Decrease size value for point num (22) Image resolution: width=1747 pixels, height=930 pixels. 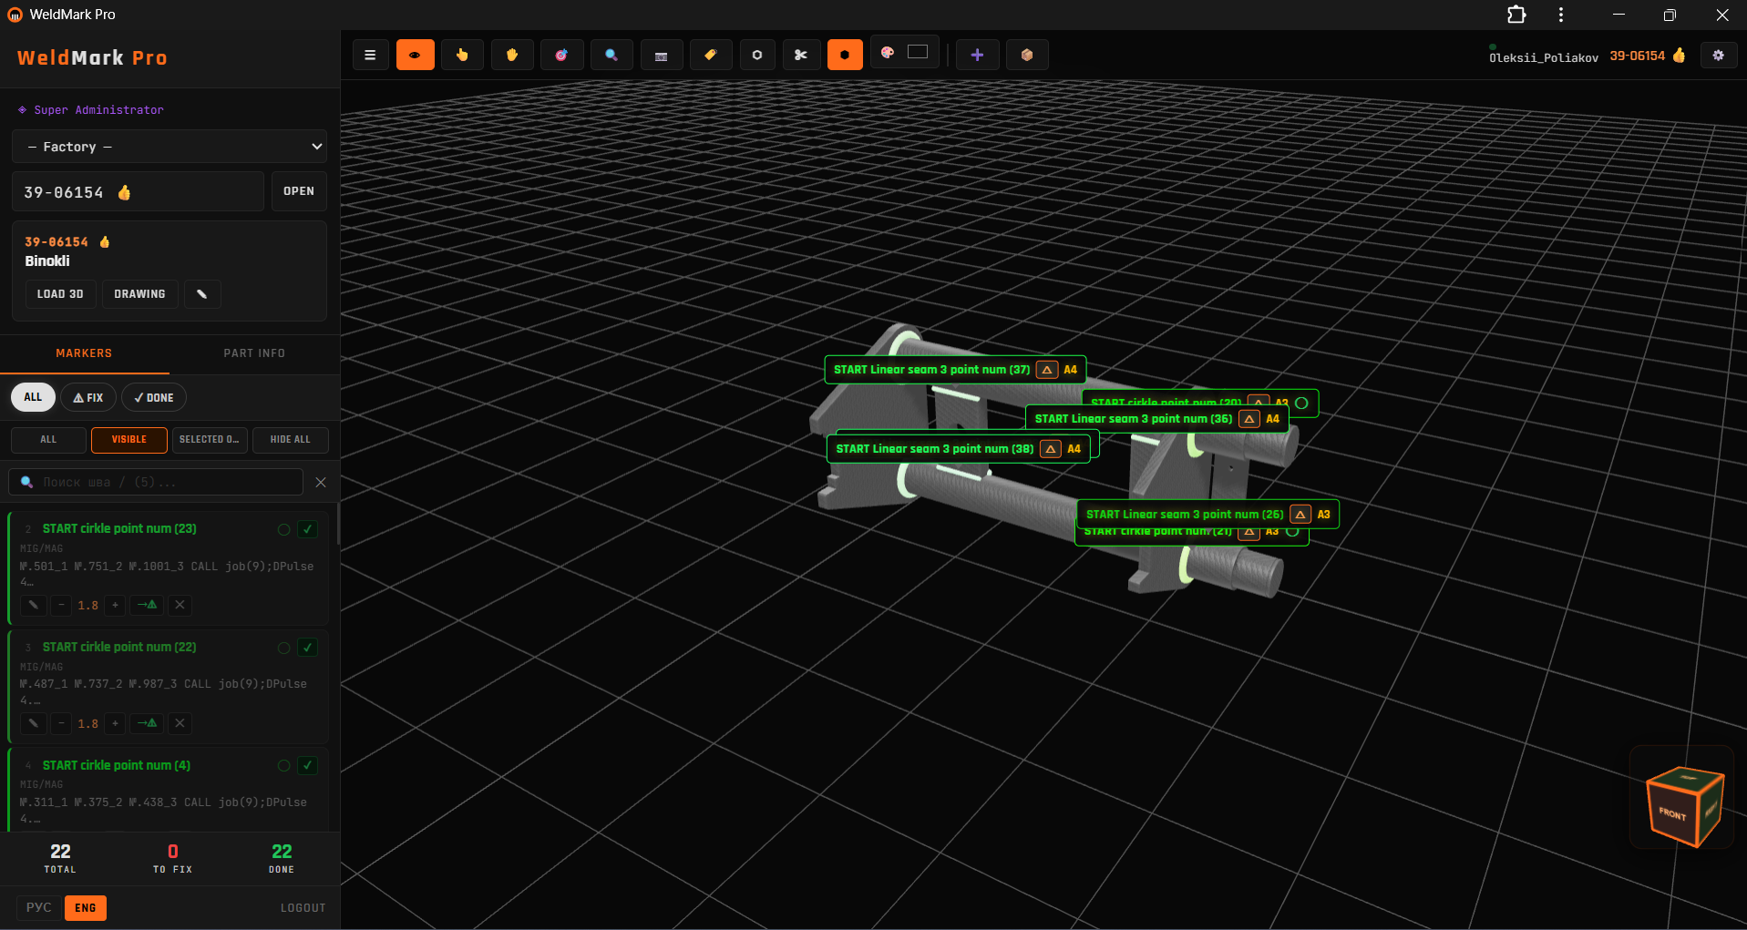point(61,723)
